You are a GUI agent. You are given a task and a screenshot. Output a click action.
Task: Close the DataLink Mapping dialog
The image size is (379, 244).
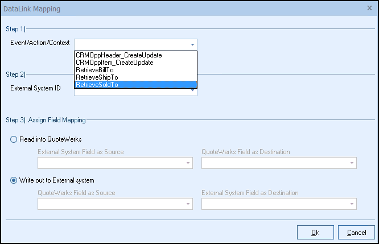370,9
